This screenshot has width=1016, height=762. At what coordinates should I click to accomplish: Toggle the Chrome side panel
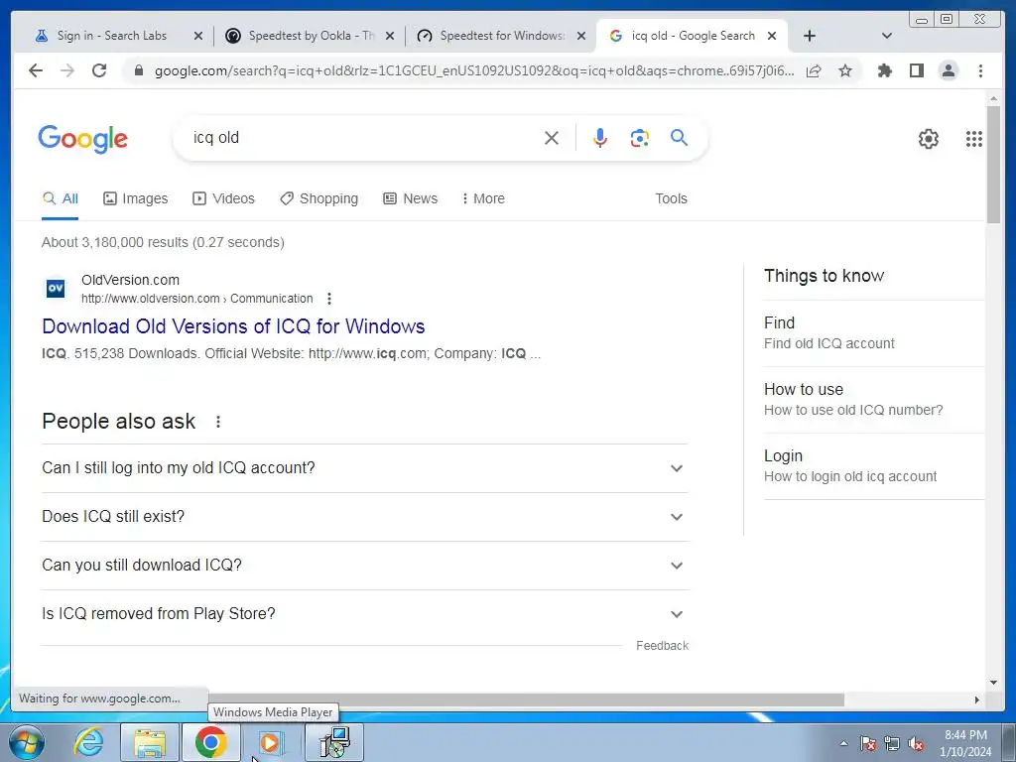(916, 70)
